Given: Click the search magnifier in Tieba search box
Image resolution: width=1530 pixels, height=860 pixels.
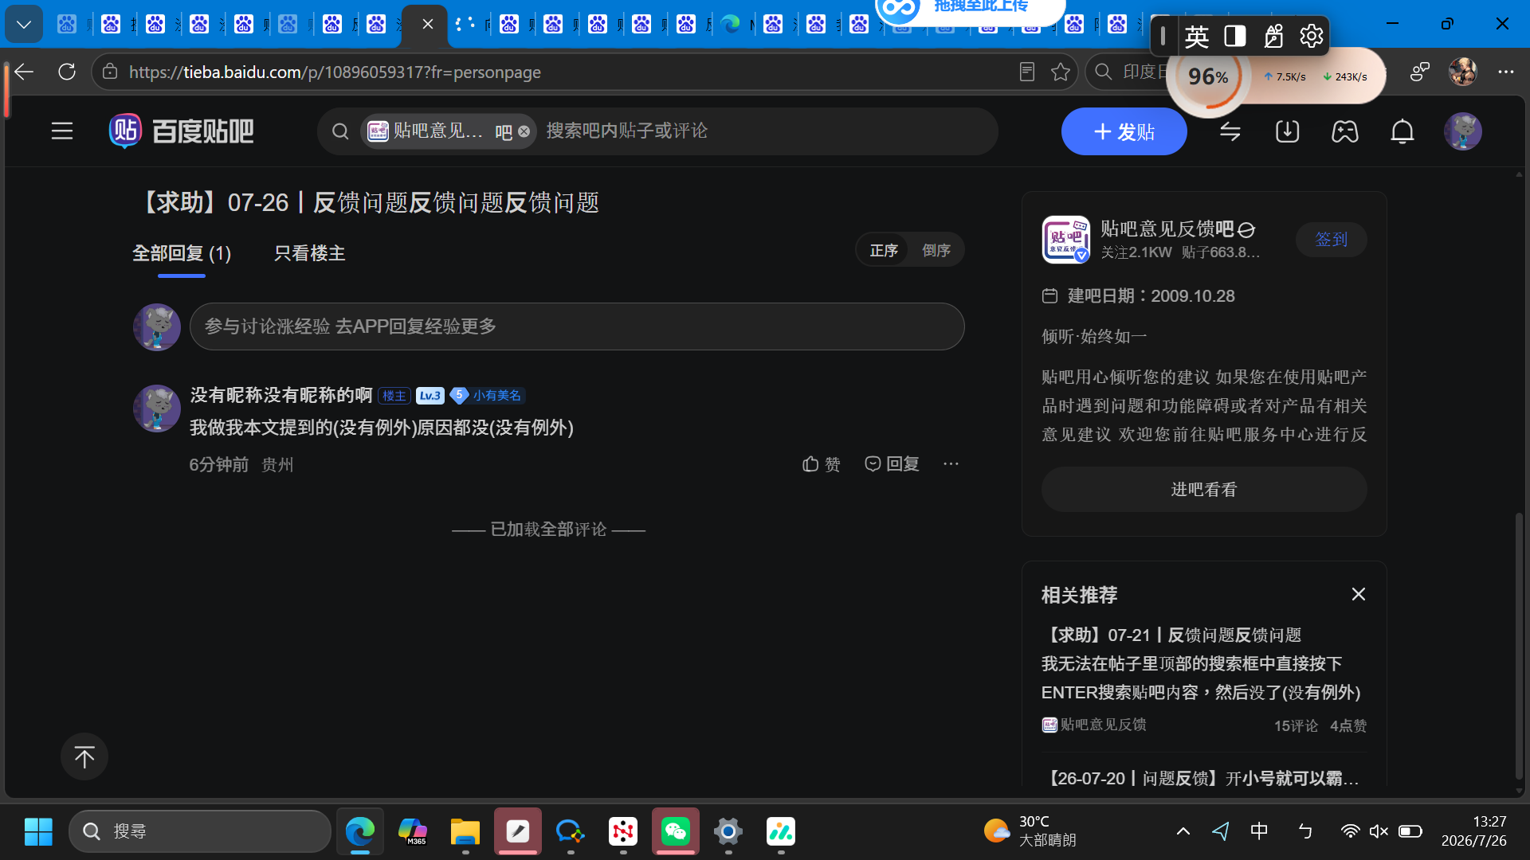Looking at the screenshot, I should point(340,131).
